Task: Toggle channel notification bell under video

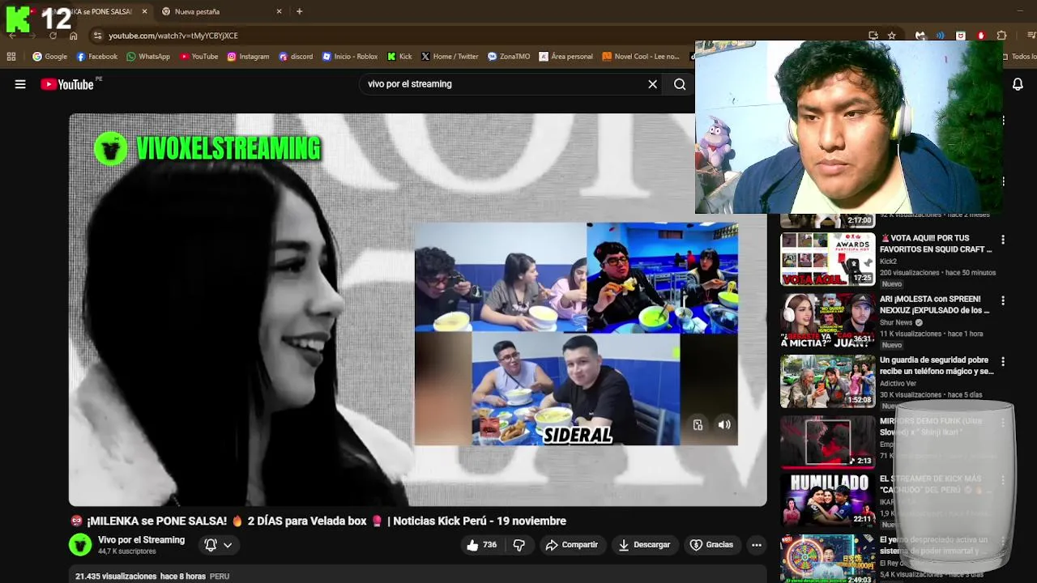Action: [211, 545]
